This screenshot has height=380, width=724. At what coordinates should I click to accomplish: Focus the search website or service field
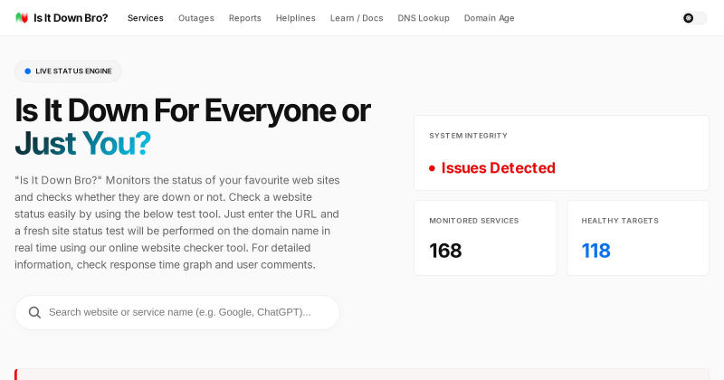(177, 312)
